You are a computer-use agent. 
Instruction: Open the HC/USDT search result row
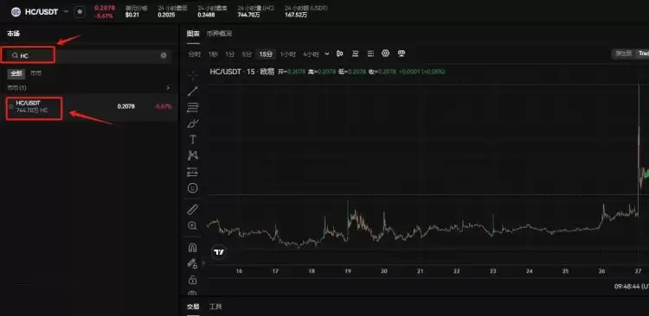tap(89, 107)
